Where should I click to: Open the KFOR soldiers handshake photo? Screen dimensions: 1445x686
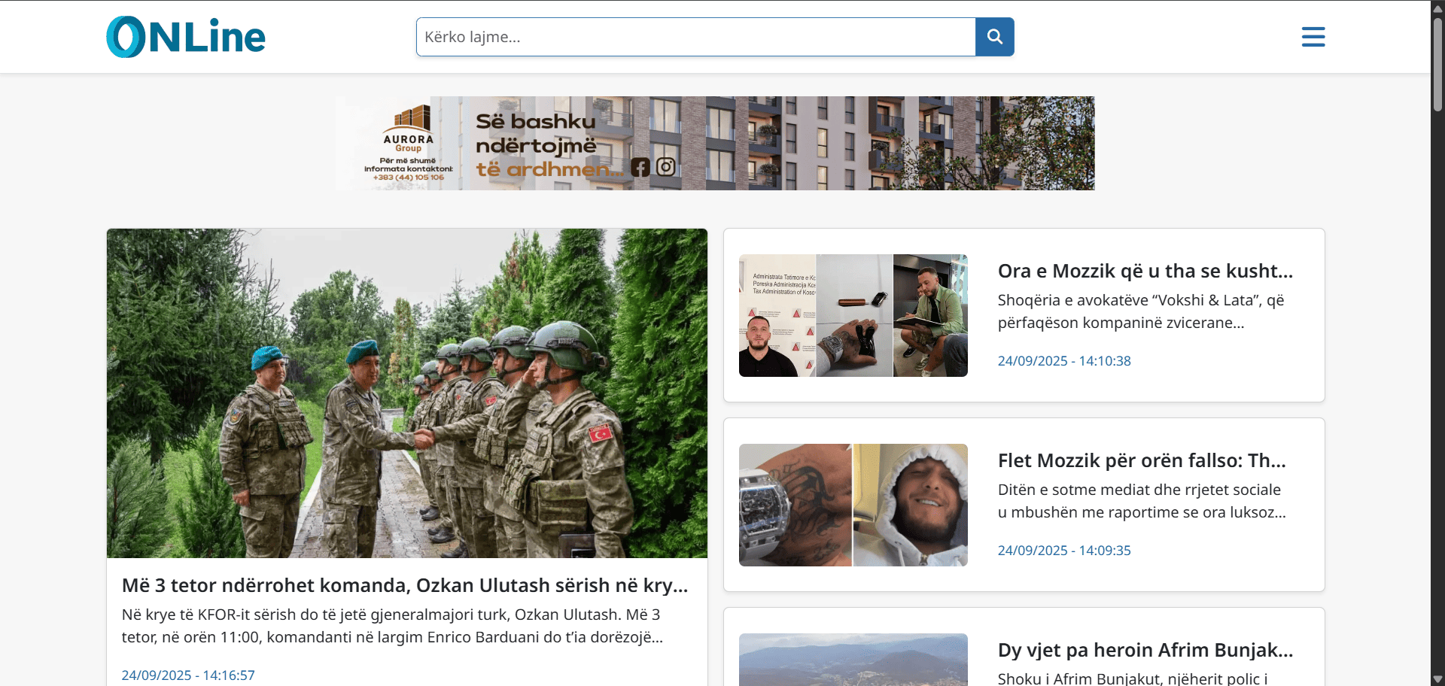pos(406,393)
